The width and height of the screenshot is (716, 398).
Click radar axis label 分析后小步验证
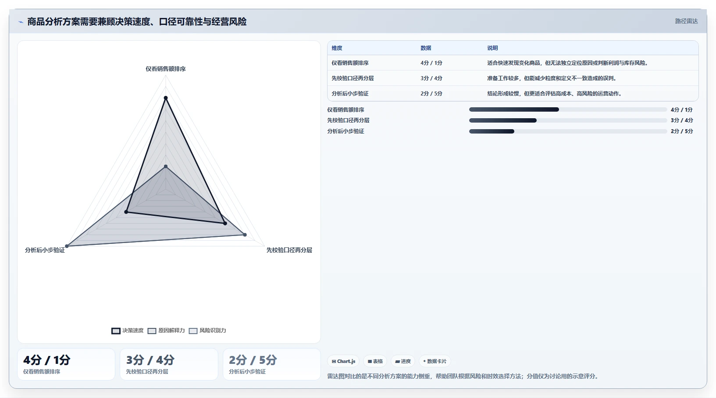click(x=45, y=250)
